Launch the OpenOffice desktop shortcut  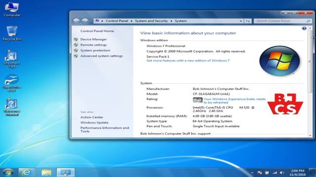point(12,83)
